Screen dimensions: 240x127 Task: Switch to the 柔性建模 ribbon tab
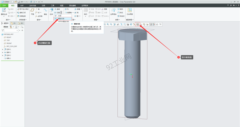tap(72, 6)
